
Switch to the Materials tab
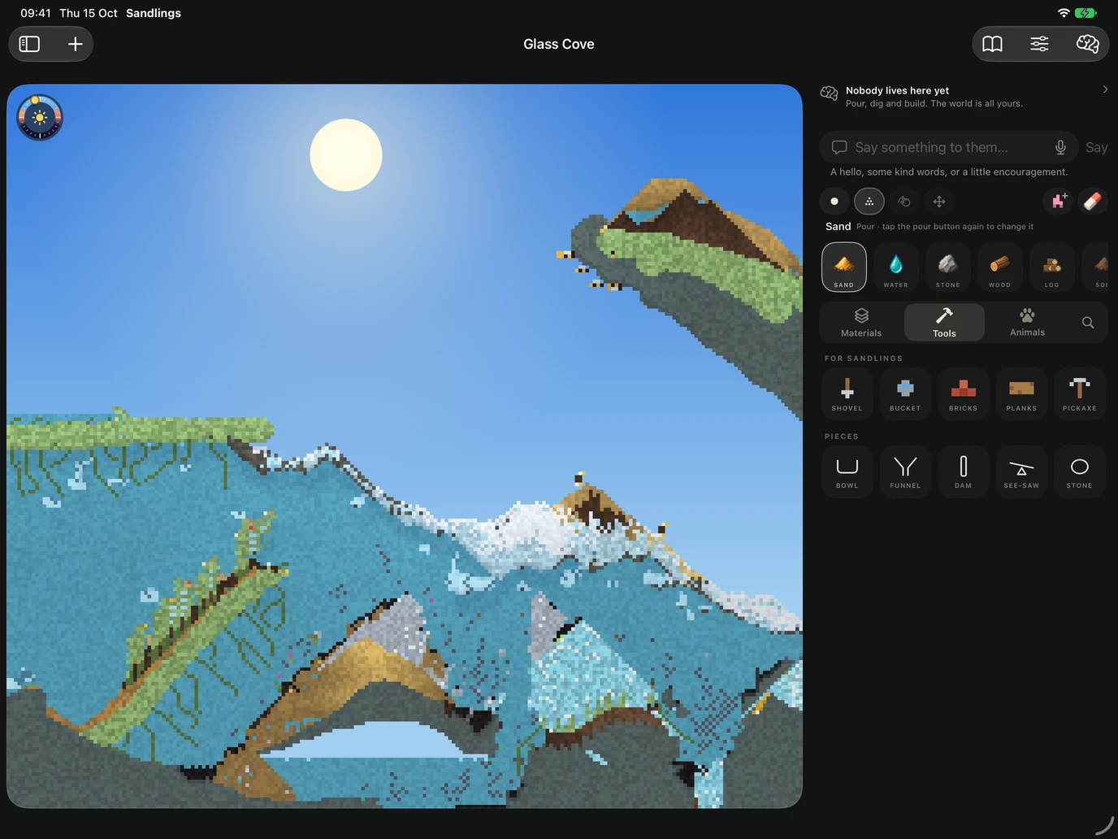tap(861, 323)
